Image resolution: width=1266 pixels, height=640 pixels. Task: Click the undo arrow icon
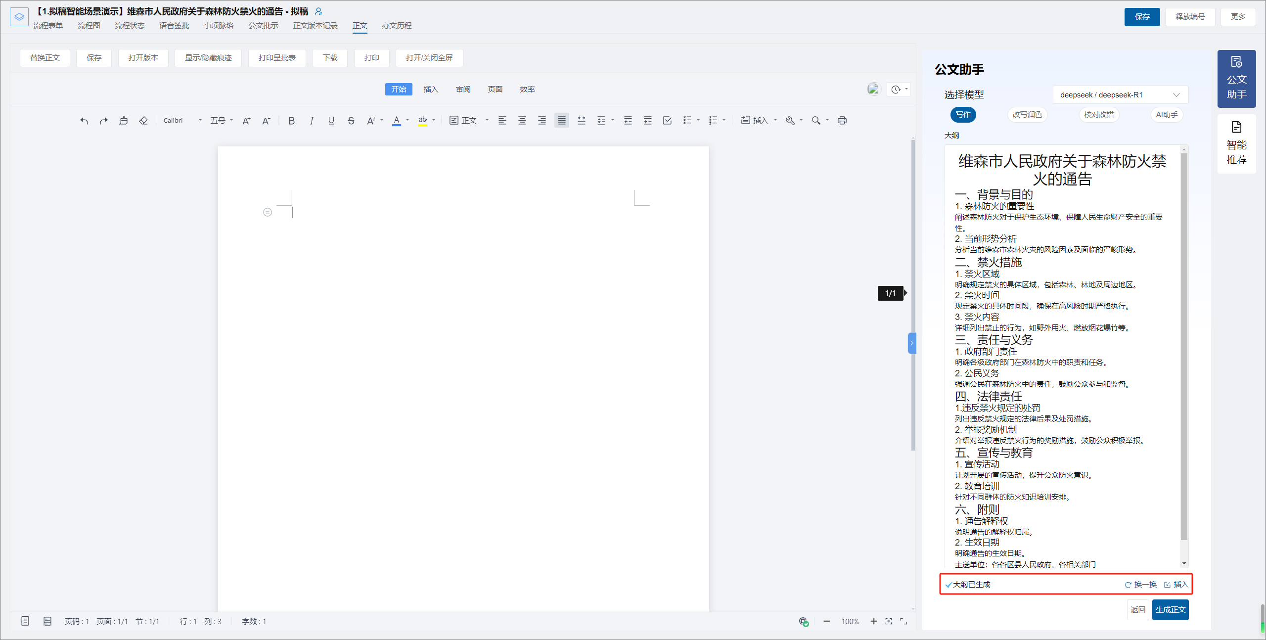click(x=84, y=121)
